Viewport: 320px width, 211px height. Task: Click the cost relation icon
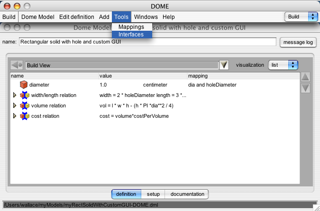[25, 116]
